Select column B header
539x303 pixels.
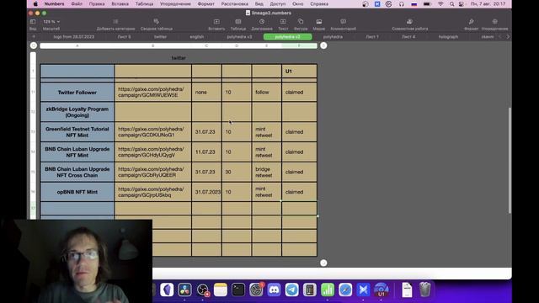(153, 45)
